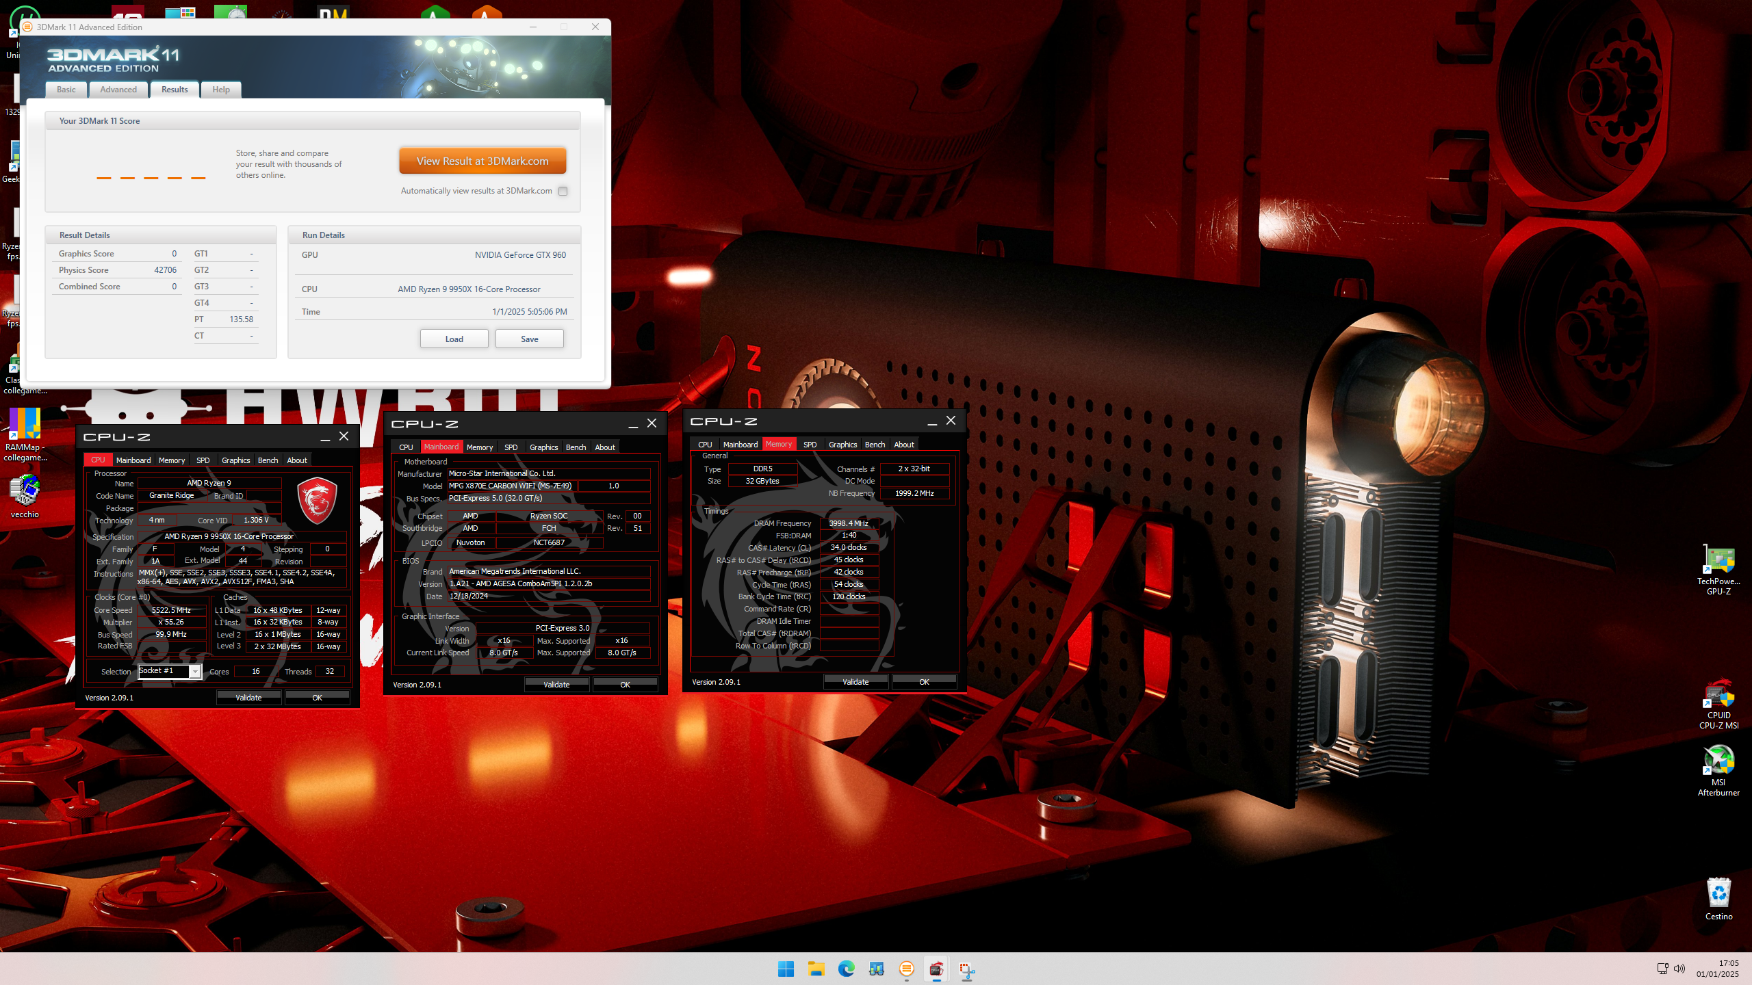Screen dimensions: 1752x985
Task: Click the Core VID 1.306 V field
Action: [256, 521]
